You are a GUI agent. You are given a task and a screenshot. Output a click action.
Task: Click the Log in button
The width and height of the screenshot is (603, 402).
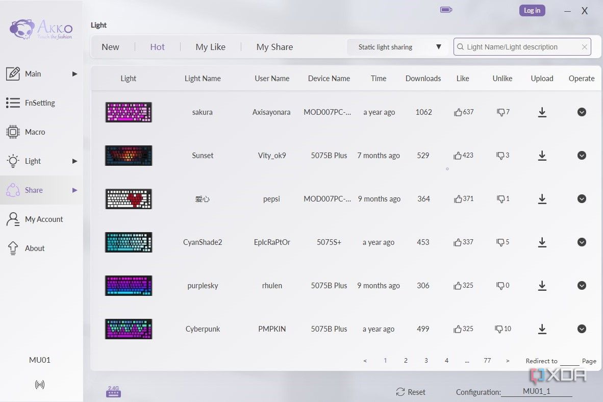[x=532, y=10]
